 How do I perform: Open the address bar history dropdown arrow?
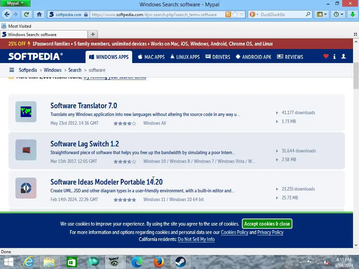coord(242,14)
